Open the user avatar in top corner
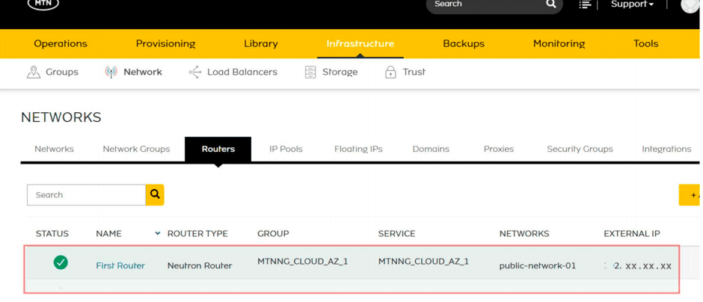Viewport: 703px width, 302px height. pyautogui.click(x=691, y=4)
